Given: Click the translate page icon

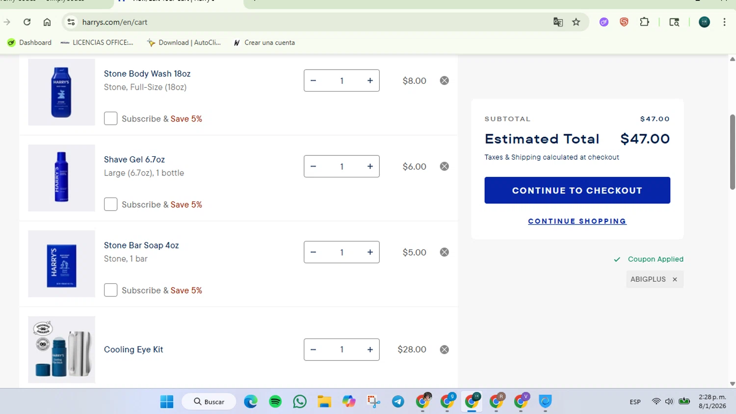Looking at the screenshot, I should click(x=558, y=22).
